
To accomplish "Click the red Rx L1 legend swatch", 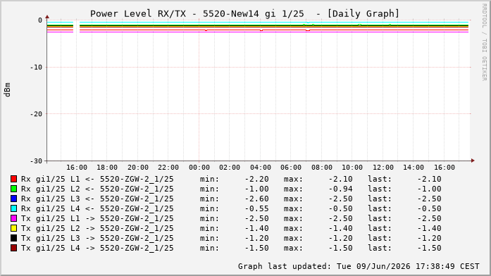I will (13, 179).
